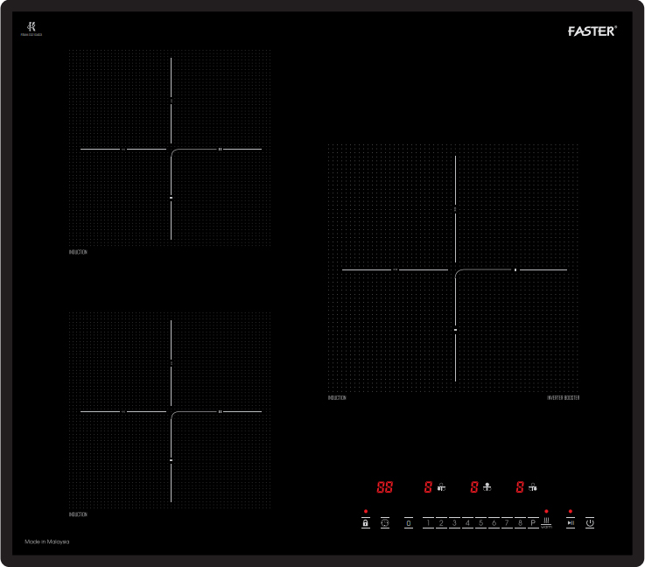Image resolution: width=645 pixels, height=567 pixels.
Task: Select power level 8 on the slider
Action: 520,523
